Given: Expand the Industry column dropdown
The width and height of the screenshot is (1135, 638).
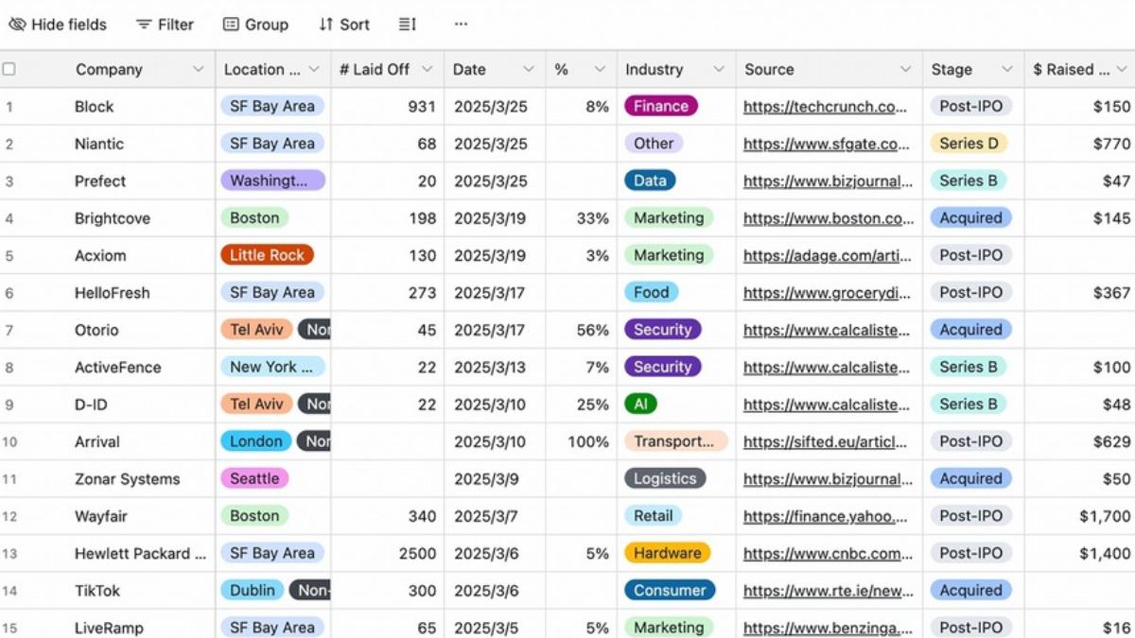Looking at the screenshot, I should click(x=719, y=69).
